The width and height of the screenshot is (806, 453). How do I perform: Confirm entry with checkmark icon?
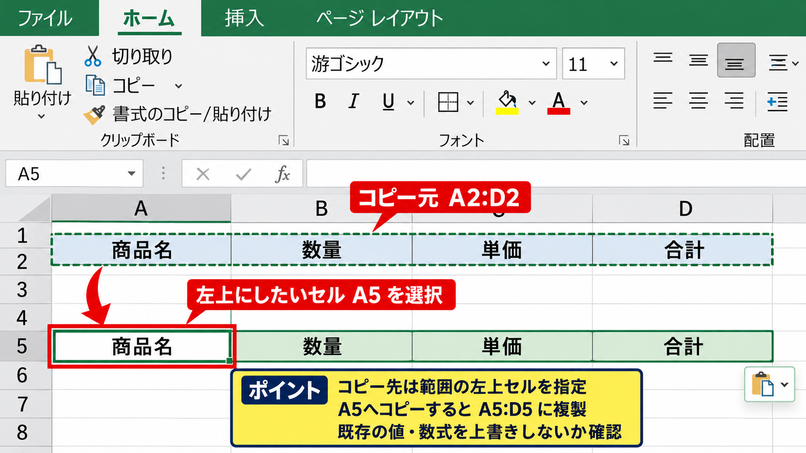(243, 174)
